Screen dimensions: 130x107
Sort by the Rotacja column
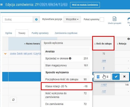point(121,44)
